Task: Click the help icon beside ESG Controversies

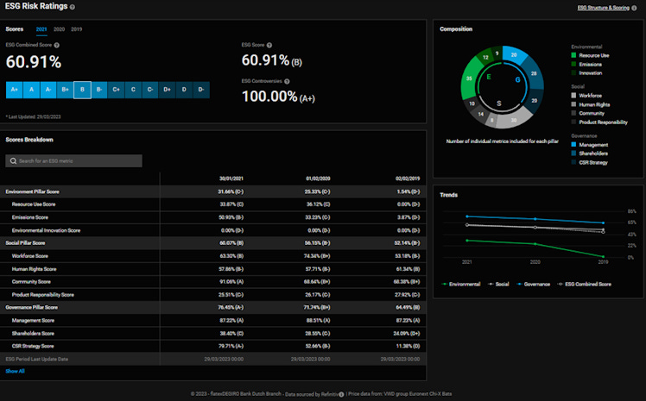Action: (287, 81)
